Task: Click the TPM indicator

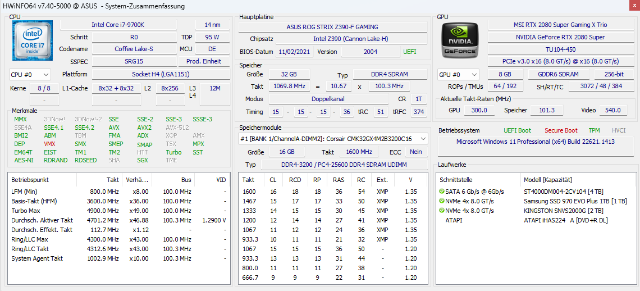Action: pyautogui.click(x=595, y=130)
